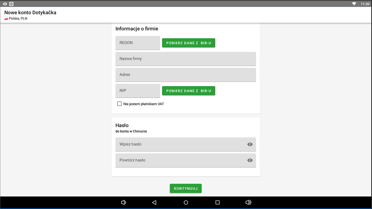Tap the volume down speaker icon

coord(123,202)
